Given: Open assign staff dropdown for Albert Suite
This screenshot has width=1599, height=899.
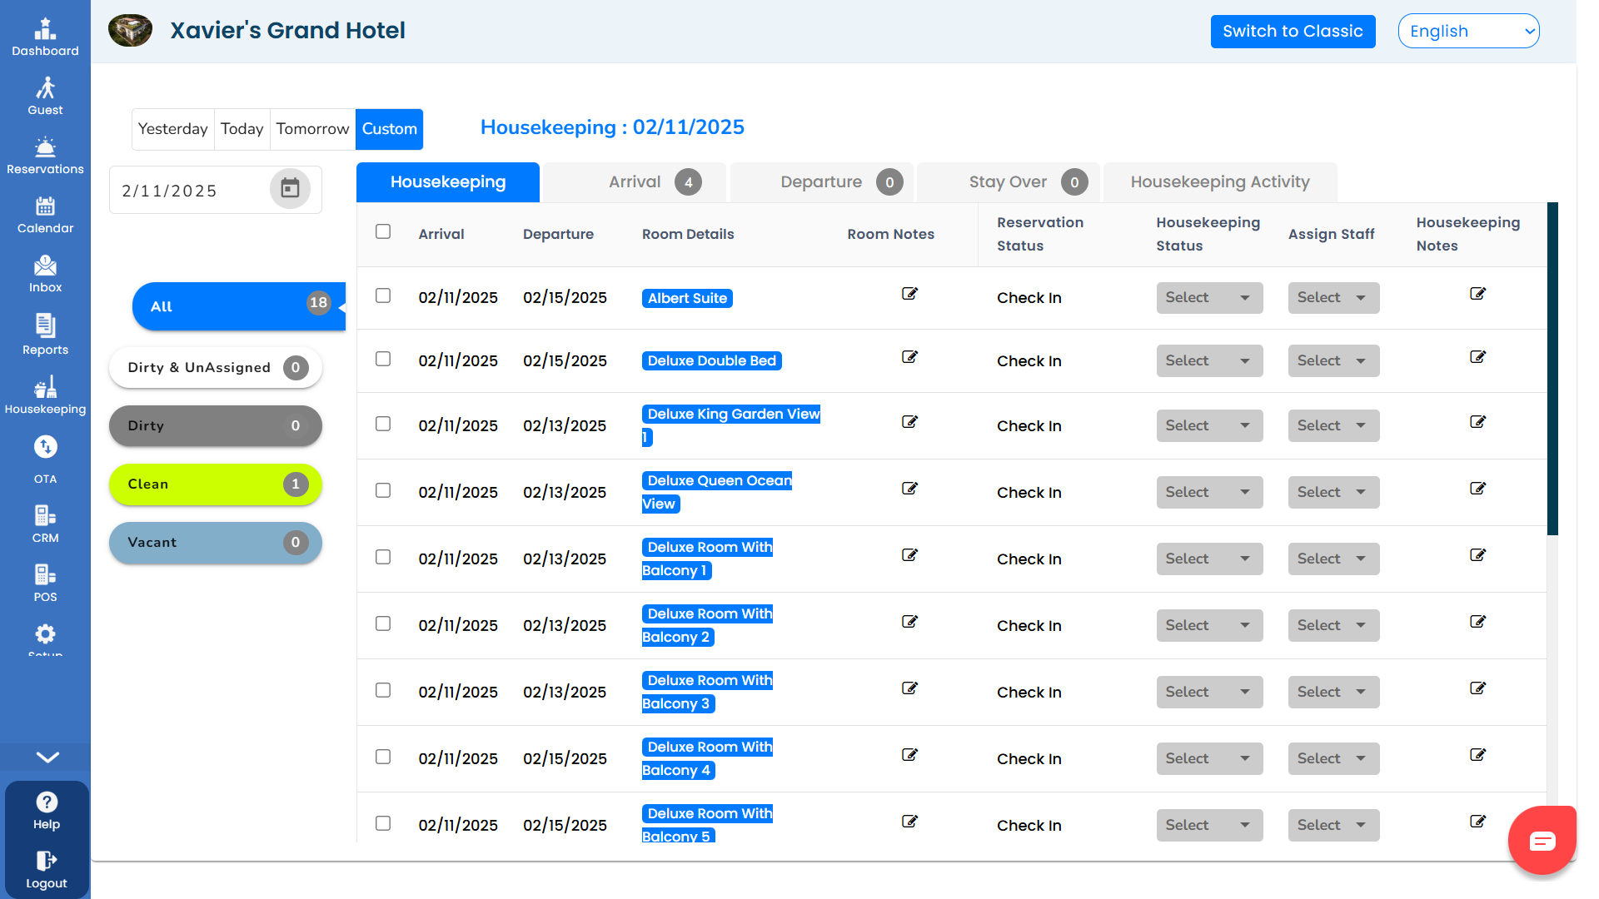Looking at the screenshot, I should pyautogui.click(x=1333, y=298).
